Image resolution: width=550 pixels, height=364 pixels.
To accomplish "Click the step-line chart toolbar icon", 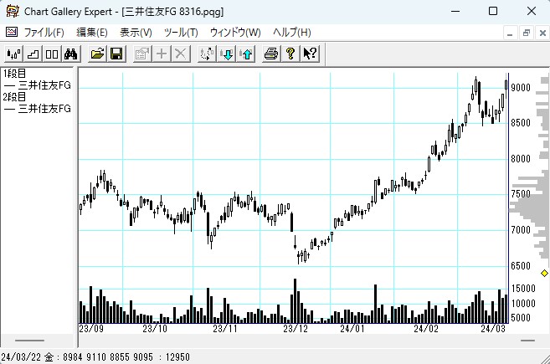I will point(33,54).
